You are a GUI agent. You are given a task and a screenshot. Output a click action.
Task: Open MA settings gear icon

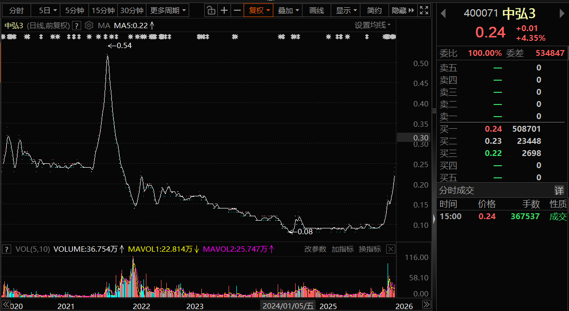pyautogui.click(x=89, y=25)
